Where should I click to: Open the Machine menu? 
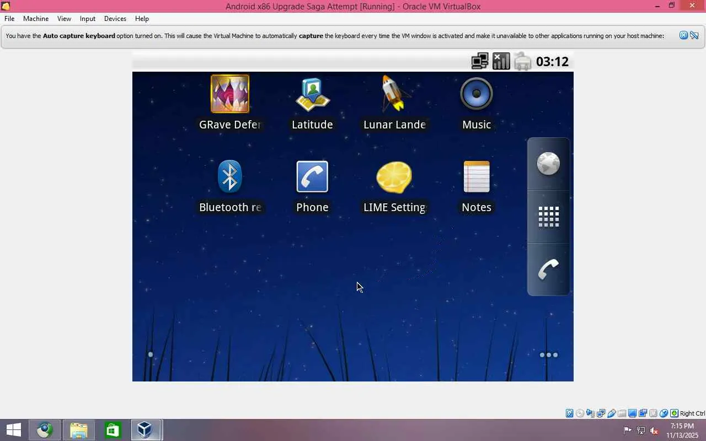(x=36, y=19)
